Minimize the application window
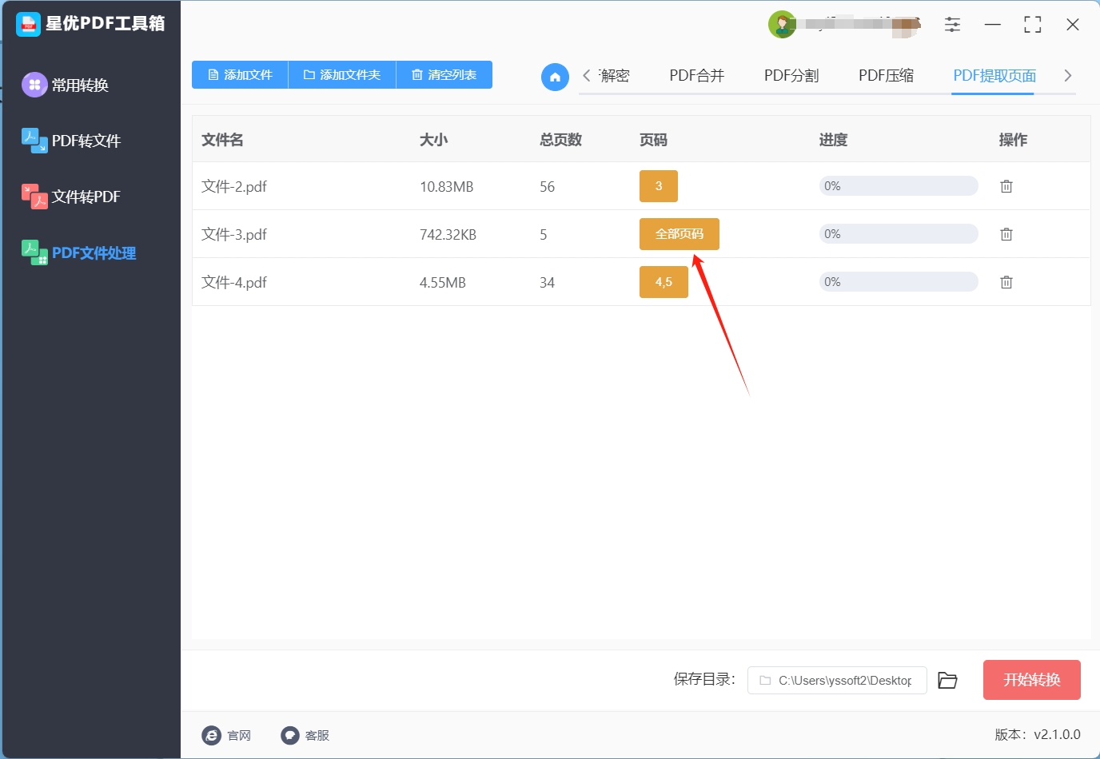The height and width of the screenshot is (759, 1100). pos(993,25)
